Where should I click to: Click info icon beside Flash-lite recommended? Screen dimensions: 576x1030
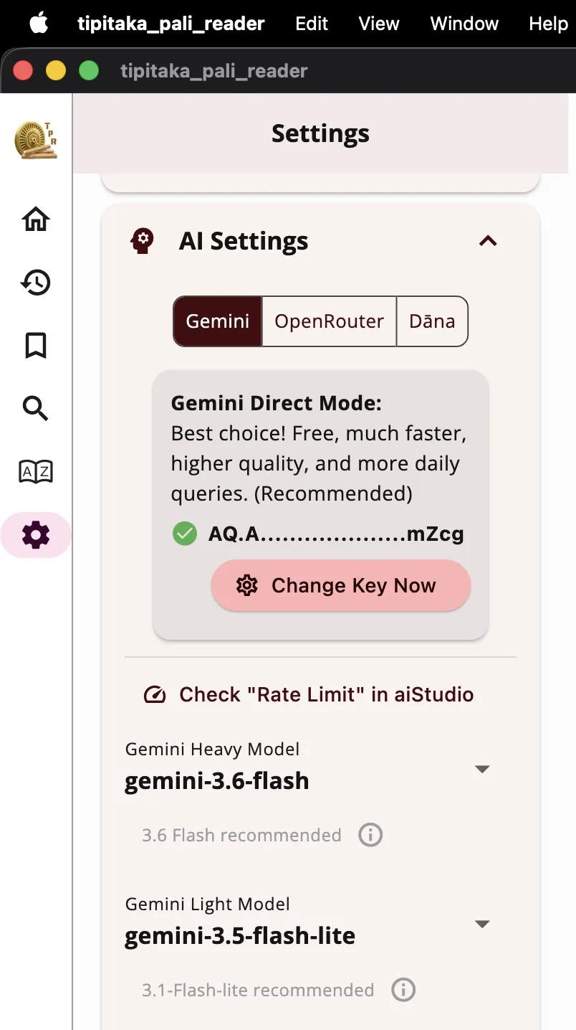click(403, 990)
